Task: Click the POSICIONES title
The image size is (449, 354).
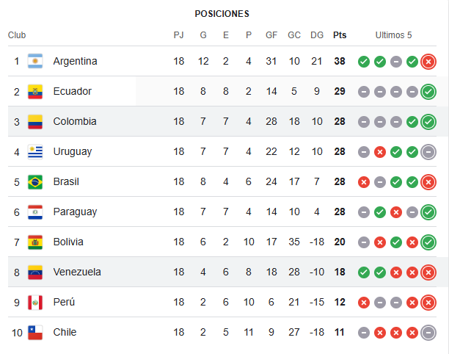Action: click(x=222, y=14)
